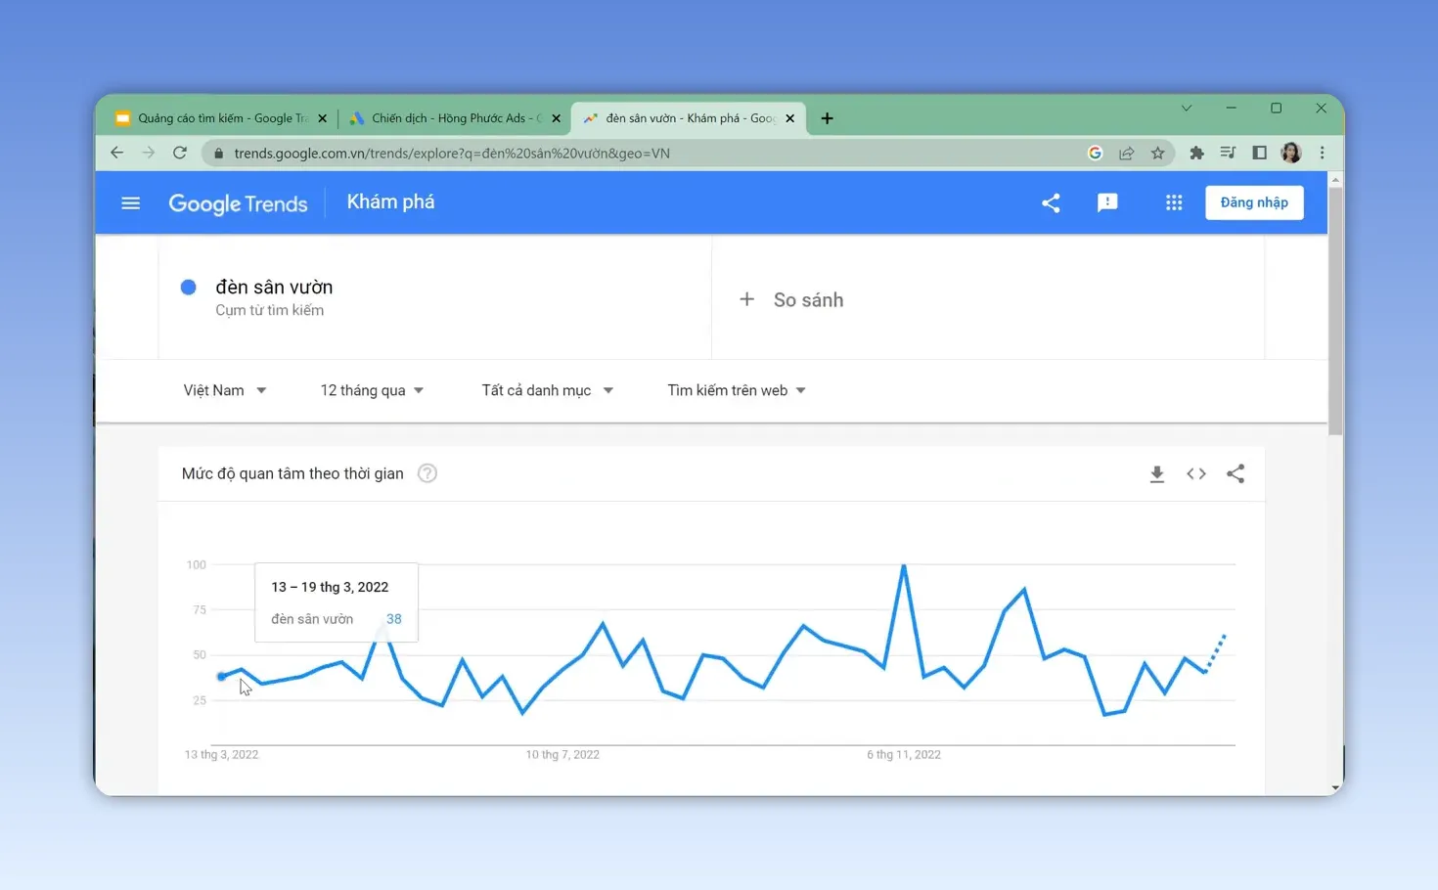Open the tab search chevron
Viewport: 1438px width, 890px height.
point(1187,108)
